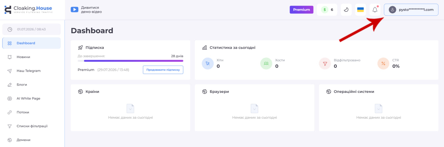Click the 28 днів remaining label
The image size is (444, 147).
177,56
